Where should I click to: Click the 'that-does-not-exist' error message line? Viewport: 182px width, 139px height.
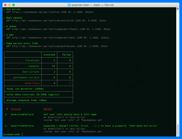point(101,126)
